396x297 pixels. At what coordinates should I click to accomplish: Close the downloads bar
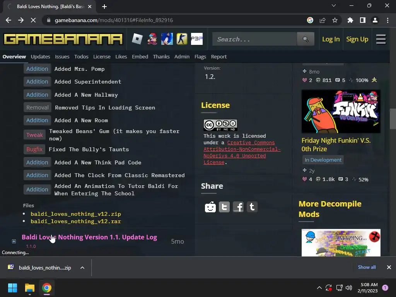(x=389, y=267)
